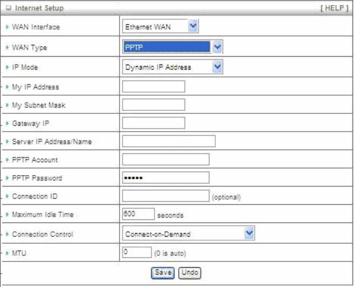Select the Maximum Idle Time box

coord(138,214)
